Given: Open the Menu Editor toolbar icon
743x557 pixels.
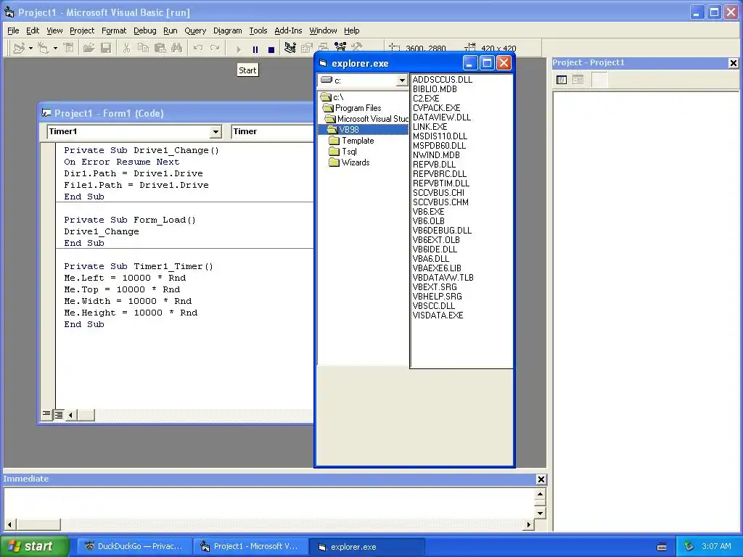Looking at the screenshot, I should 69,48.
